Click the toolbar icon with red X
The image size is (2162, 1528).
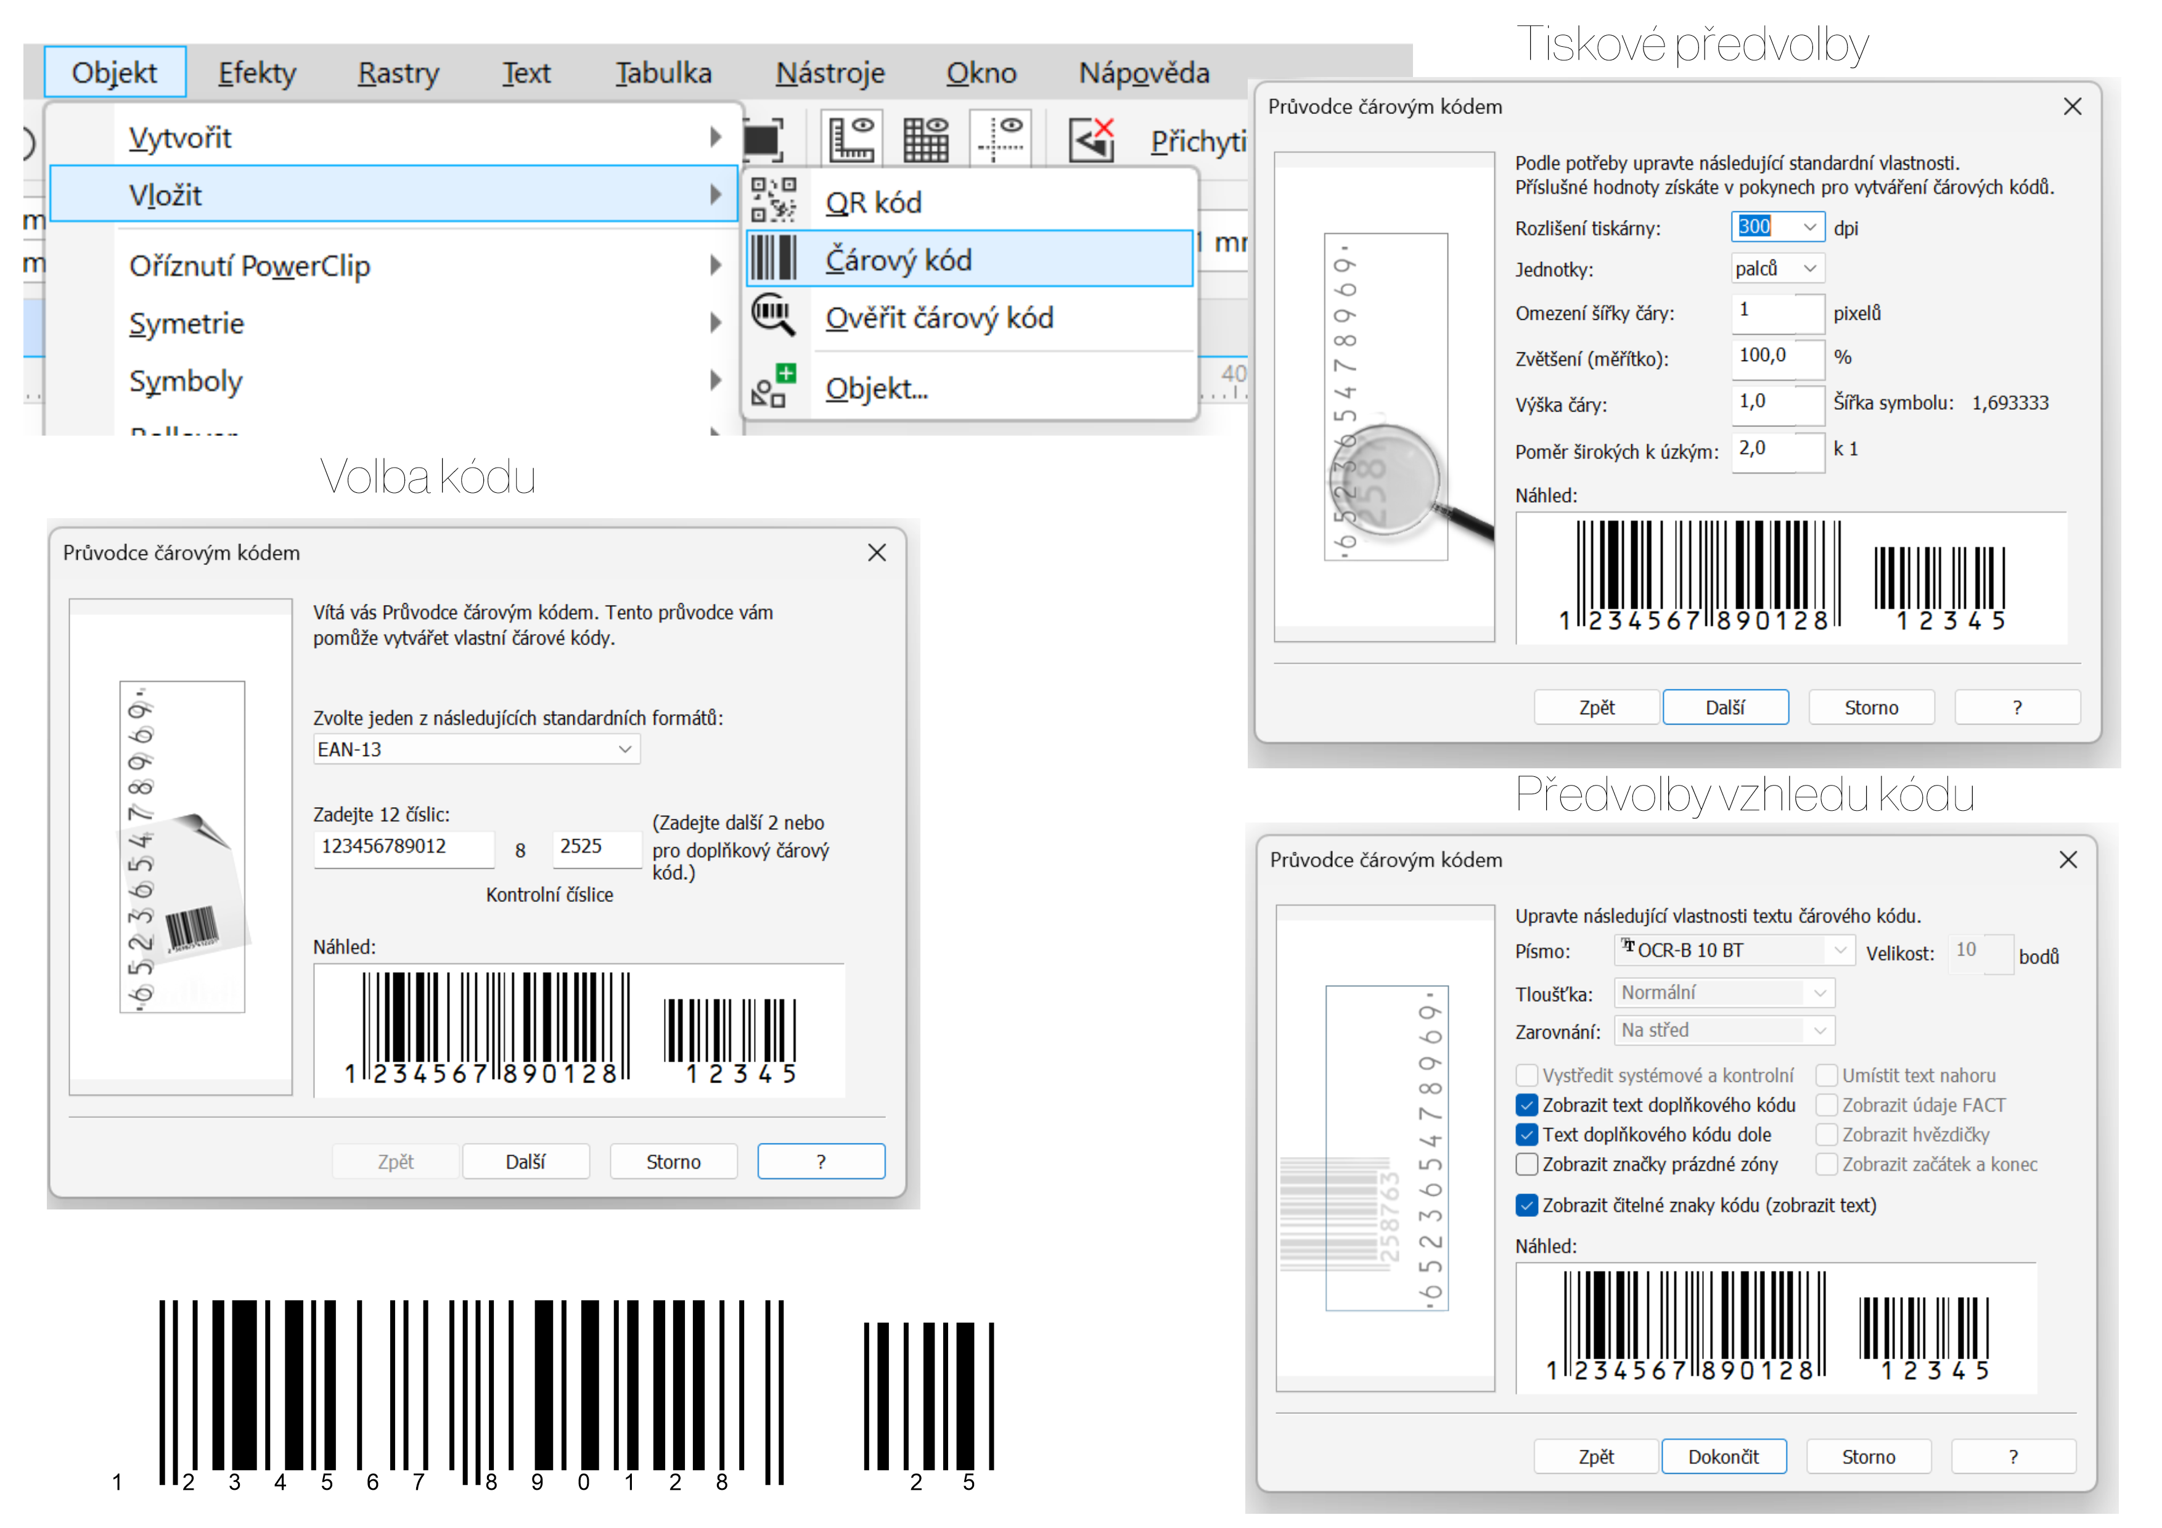(1091, 140)
